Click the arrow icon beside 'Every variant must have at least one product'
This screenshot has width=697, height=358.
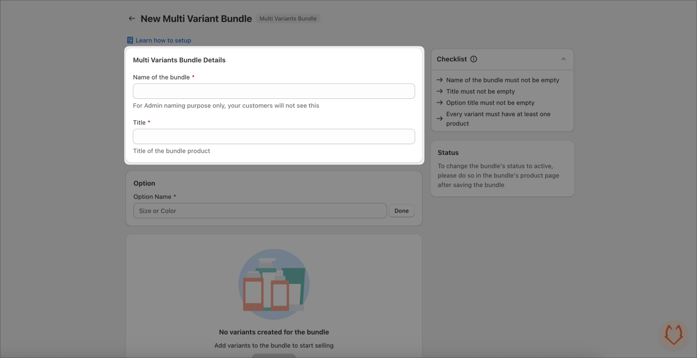point(439,118)
